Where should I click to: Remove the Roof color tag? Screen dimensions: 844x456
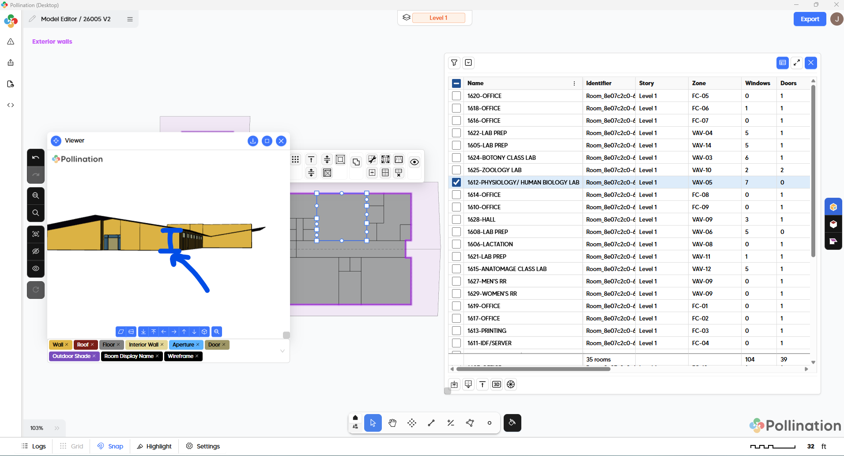(x=92, y=345)
